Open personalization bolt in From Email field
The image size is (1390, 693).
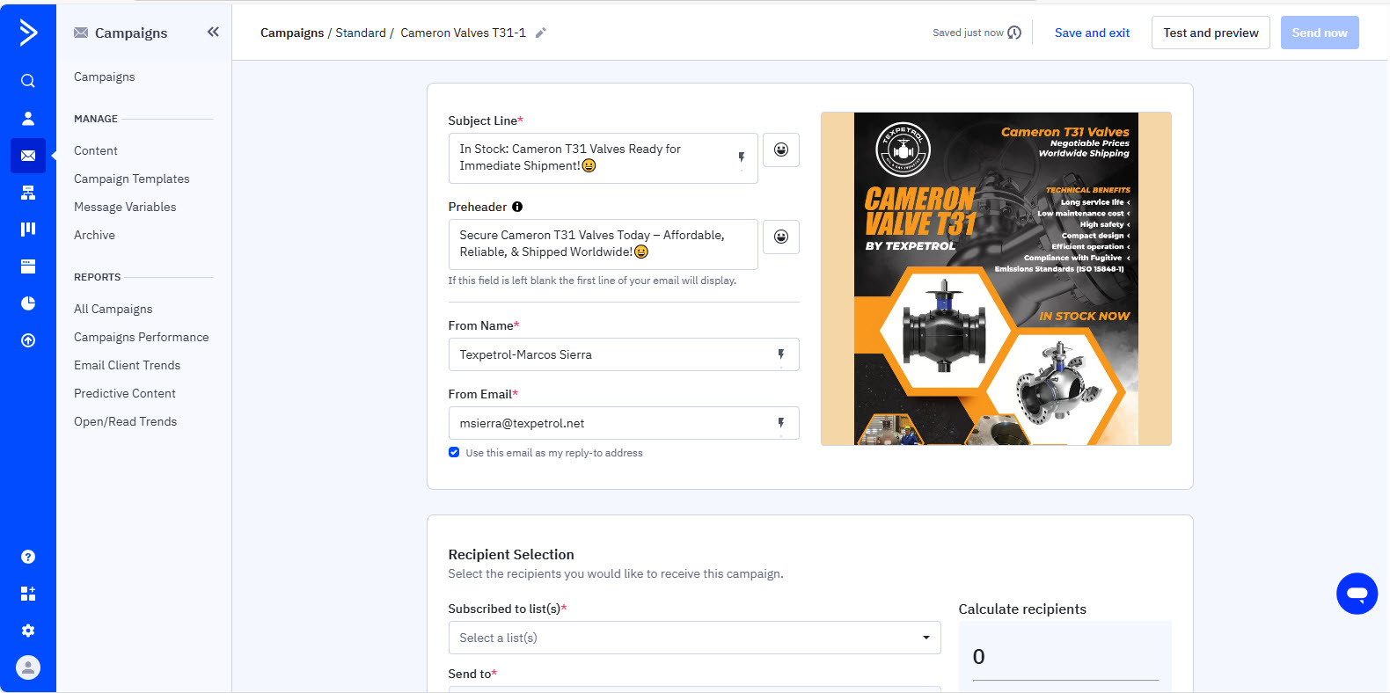coord(781,423)
